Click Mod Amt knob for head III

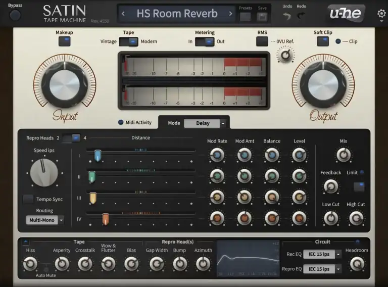(x=245, y=197)
